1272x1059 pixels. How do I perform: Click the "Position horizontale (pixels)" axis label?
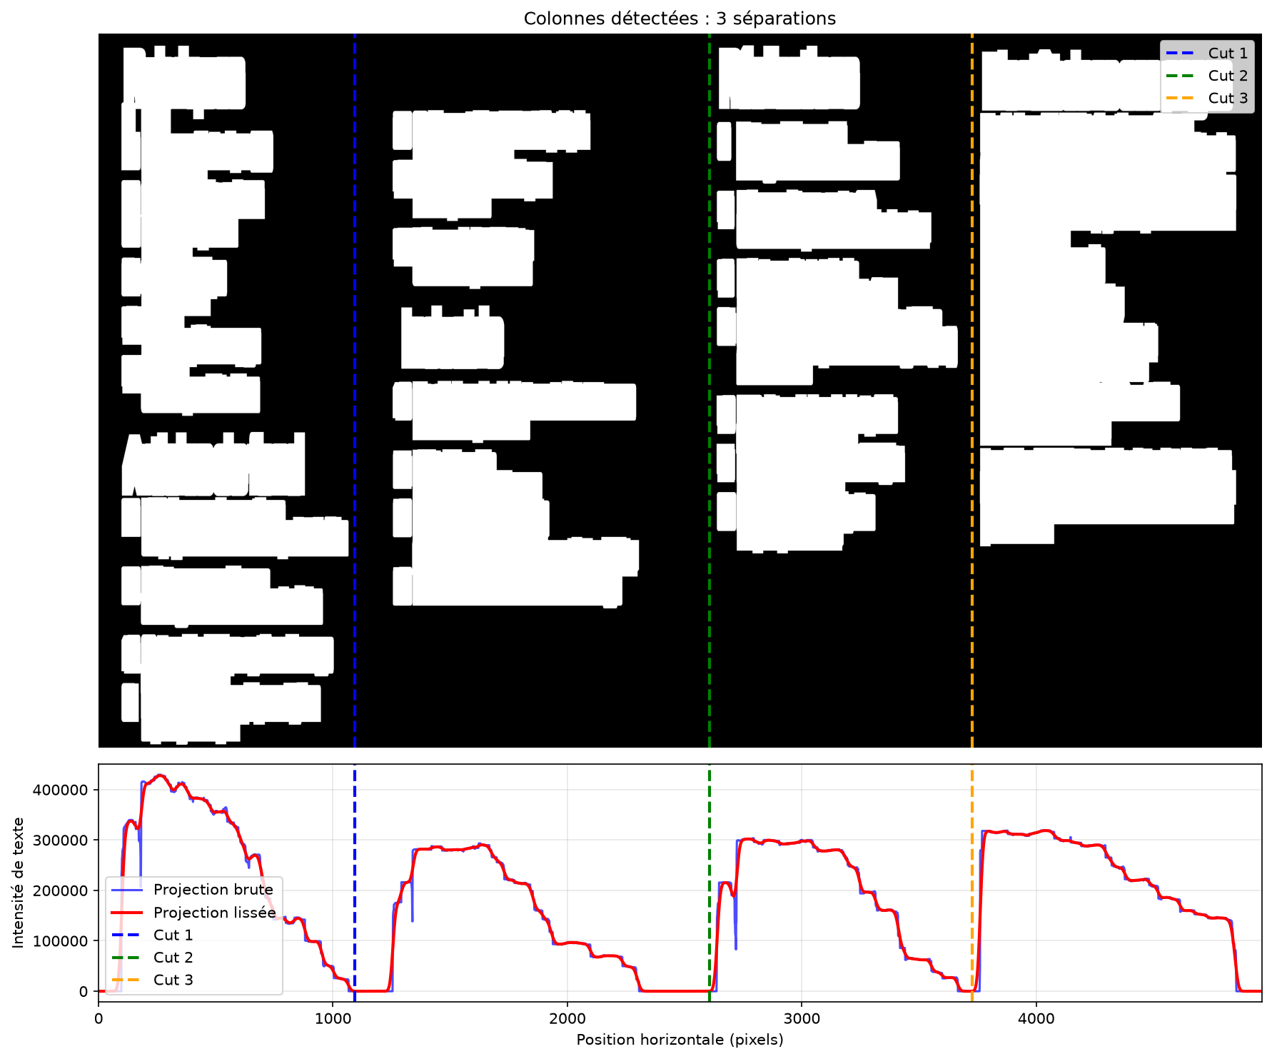pyautogui.click(x=680, y=1040)
